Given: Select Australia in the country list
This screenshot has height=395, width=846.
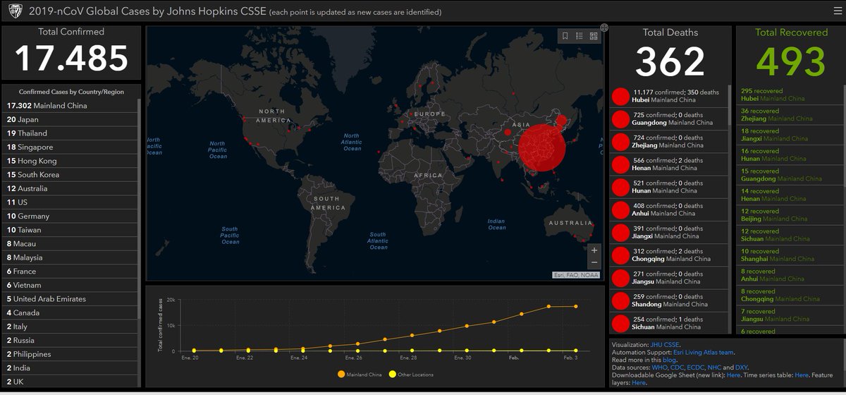Looking at the screenshot, I should [x=69, y=188].
